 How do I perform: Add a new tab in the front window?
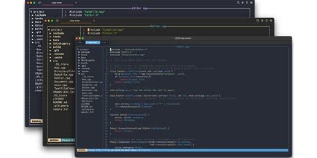(111, 43)
